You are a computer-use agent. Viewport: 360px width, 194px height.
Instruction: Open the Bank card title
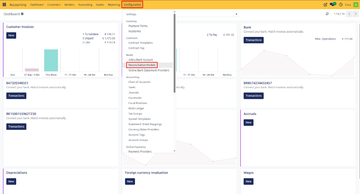(x=247, y=27)
